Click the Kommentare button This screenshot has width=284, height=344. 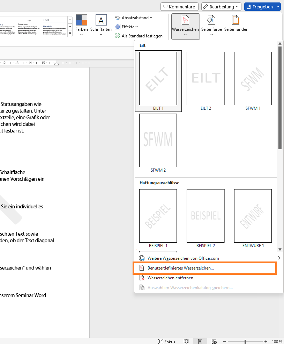tap(179, 7)
